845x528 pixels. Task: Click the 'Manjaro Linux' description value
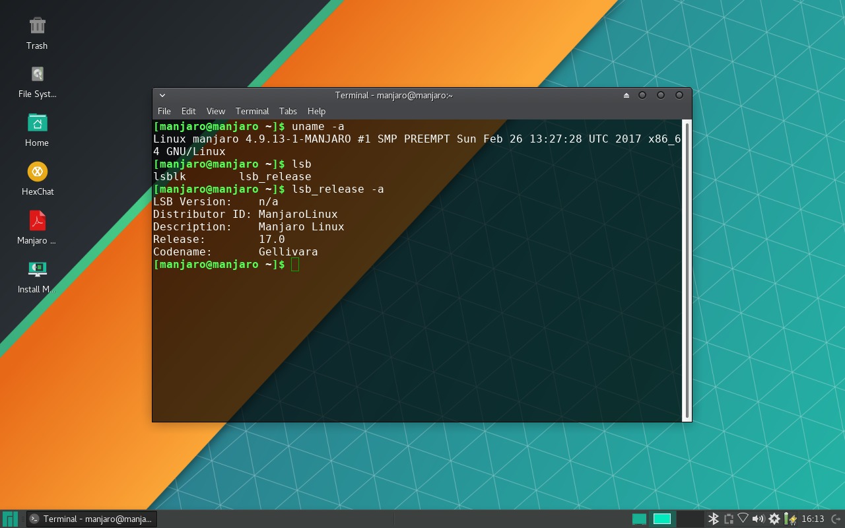coord(302,227)
